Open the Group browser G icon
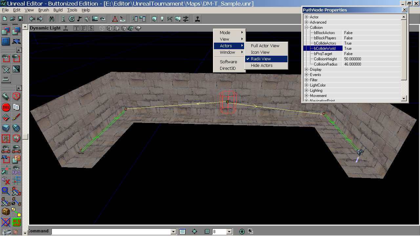 click(x=72, y=19)
